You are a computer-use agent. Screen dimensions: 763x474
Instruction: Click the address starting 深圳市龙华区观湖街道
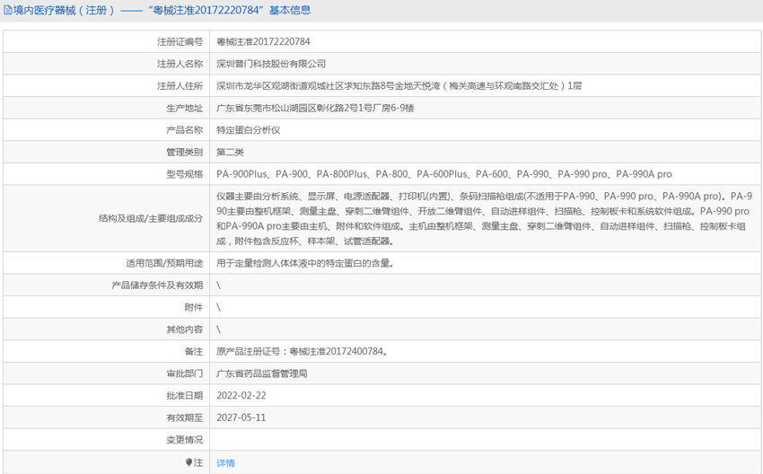click(x=399, y=86)
